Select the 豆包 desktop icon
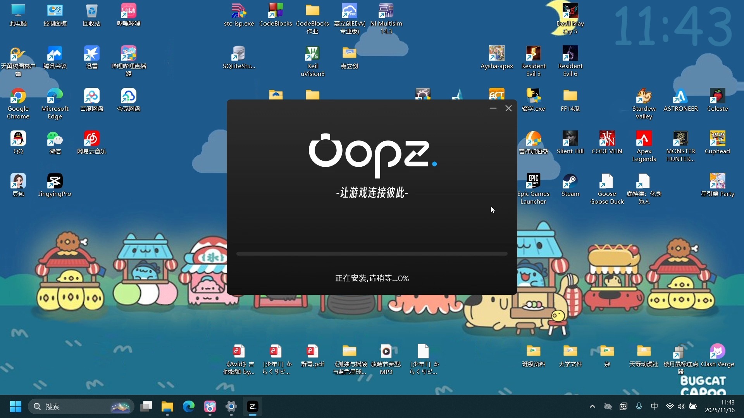This screenshot has height=418, width=744. (x=18, y=186)
